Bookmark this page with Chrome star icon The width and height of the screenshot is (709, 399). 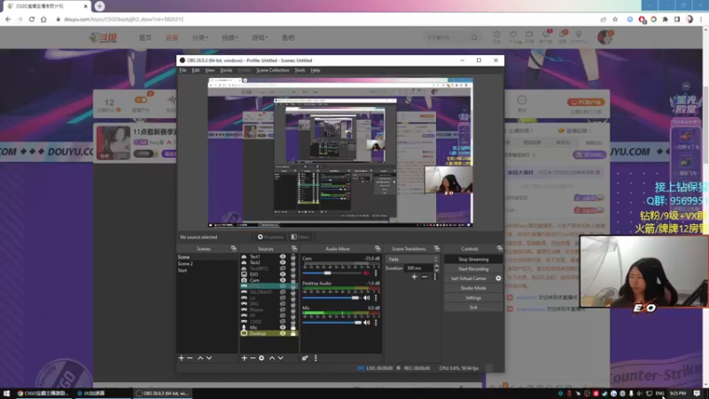tap(615, 20)
